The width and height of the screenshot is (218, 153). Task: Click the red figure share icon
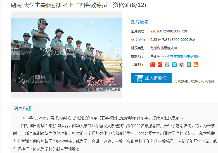coord(182,65)
